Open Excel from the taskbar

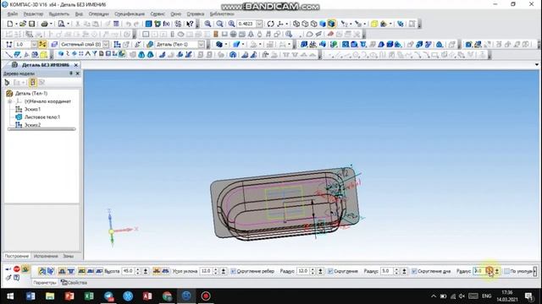click(x=89, y=296)
